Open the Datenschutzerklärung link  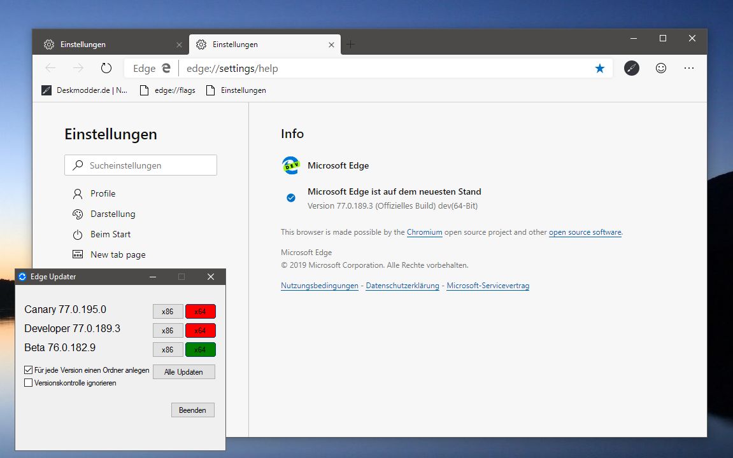(402, 286)
